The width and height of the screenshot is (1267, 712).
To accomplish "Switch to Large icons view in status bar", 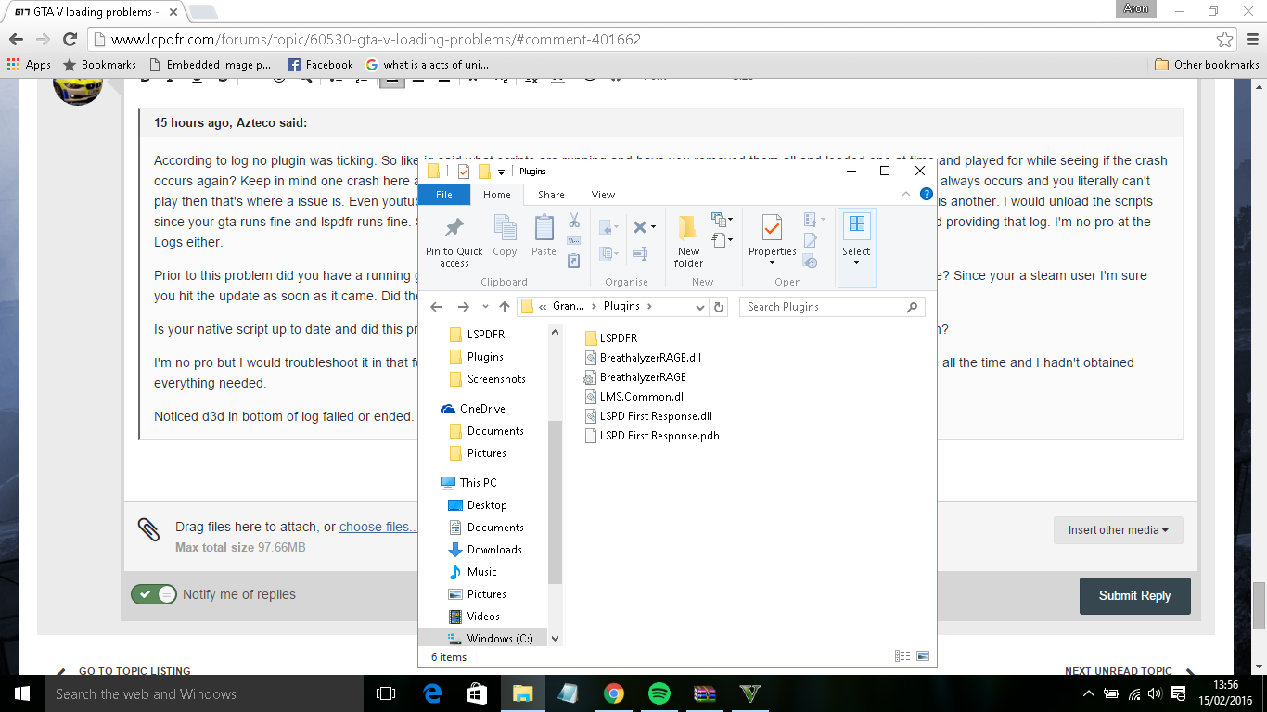I will tap(923, 656).
